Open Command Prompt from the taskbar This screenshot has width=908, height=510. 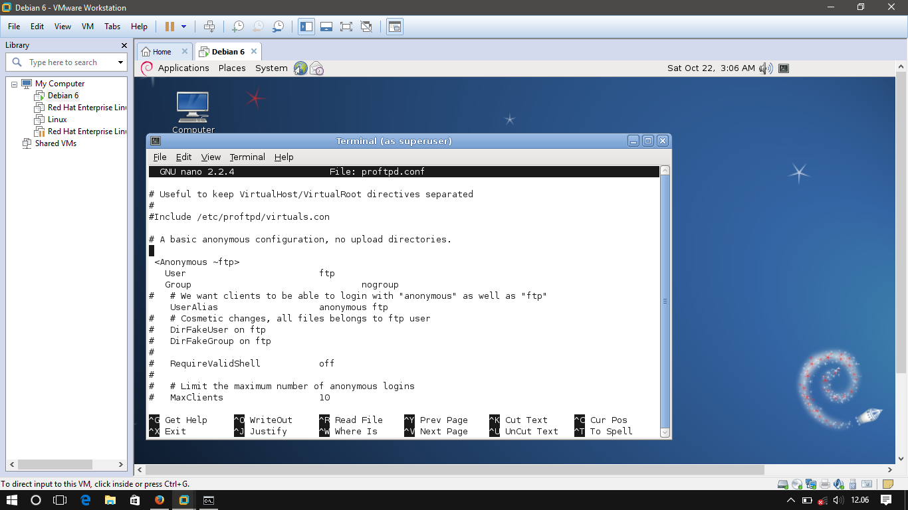point(208,500)
